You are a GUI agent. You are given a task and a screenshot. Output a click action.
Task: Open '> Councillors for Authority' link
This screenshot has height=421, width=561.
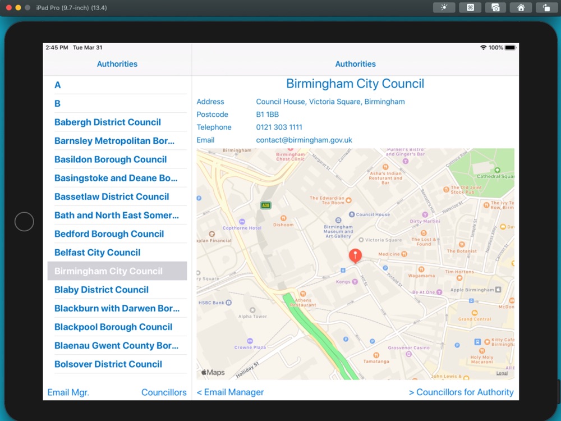[x=461, y=392]
